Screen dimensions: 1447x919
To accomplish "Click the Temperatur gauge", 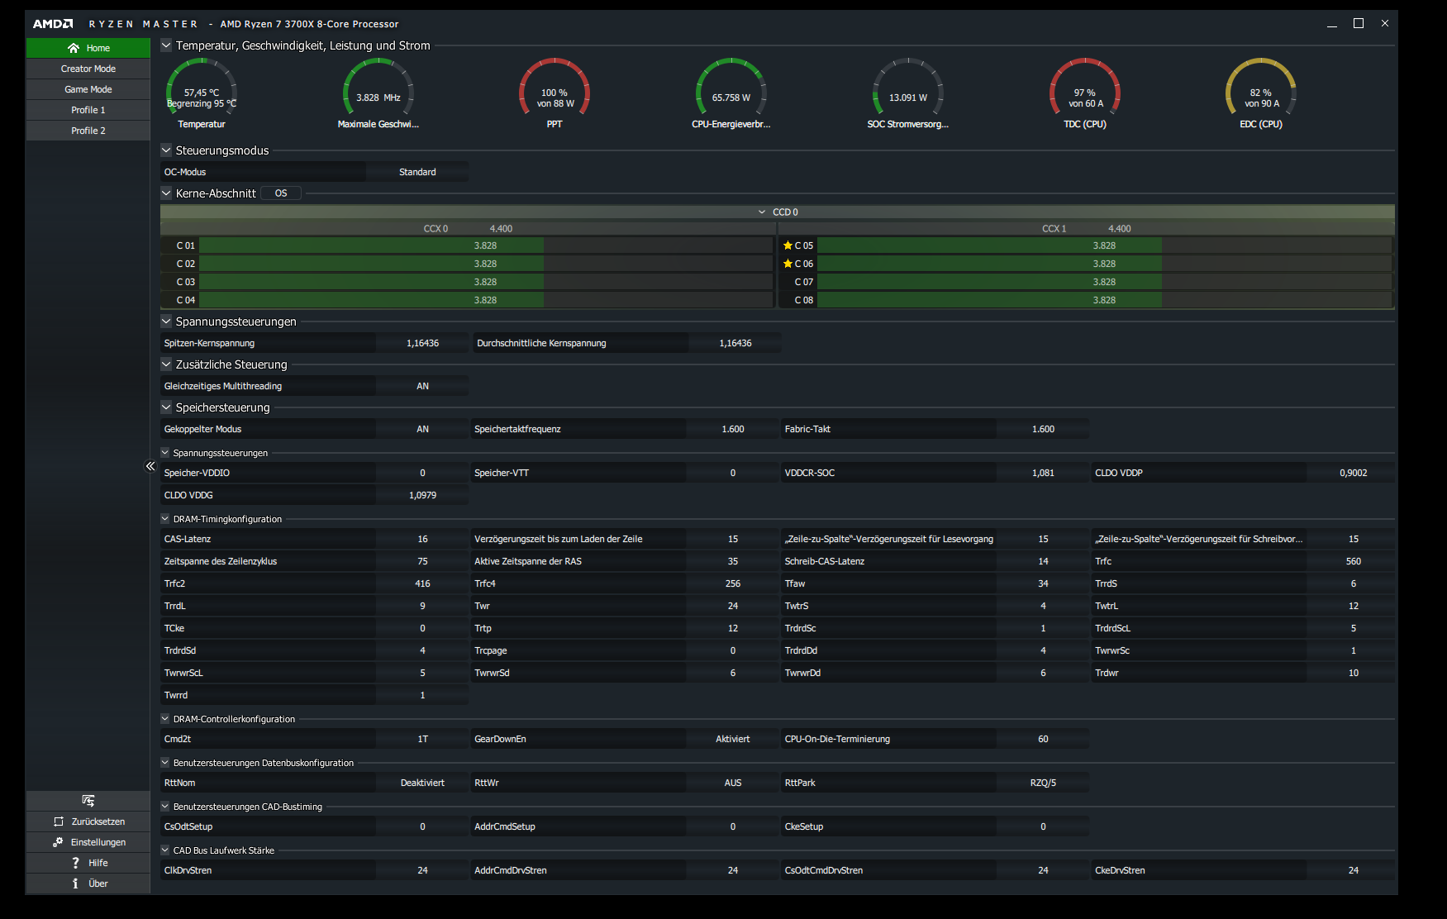I will click(202, 93).
